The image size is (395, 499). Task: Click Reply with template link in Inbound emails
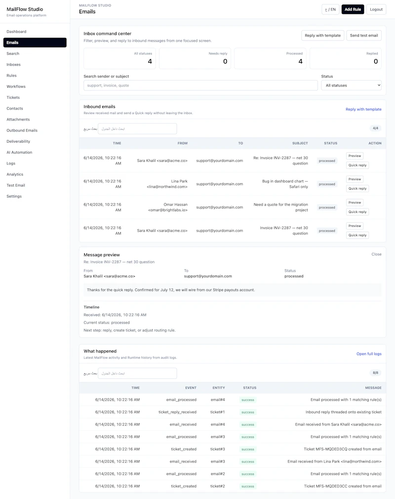pos(363,109)
